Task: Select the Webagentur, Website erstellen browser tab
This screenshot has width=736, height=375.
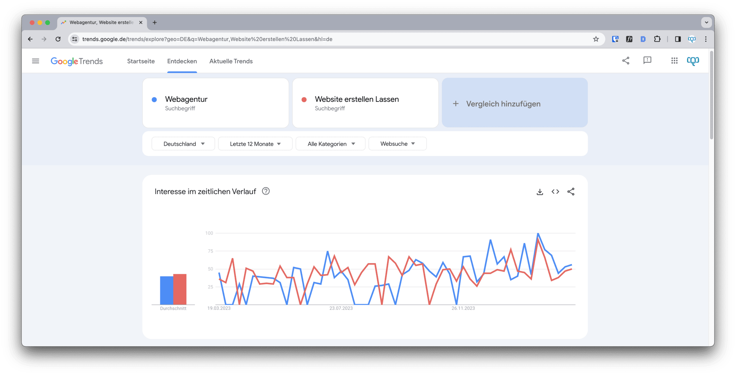Action: click(102, 23)
